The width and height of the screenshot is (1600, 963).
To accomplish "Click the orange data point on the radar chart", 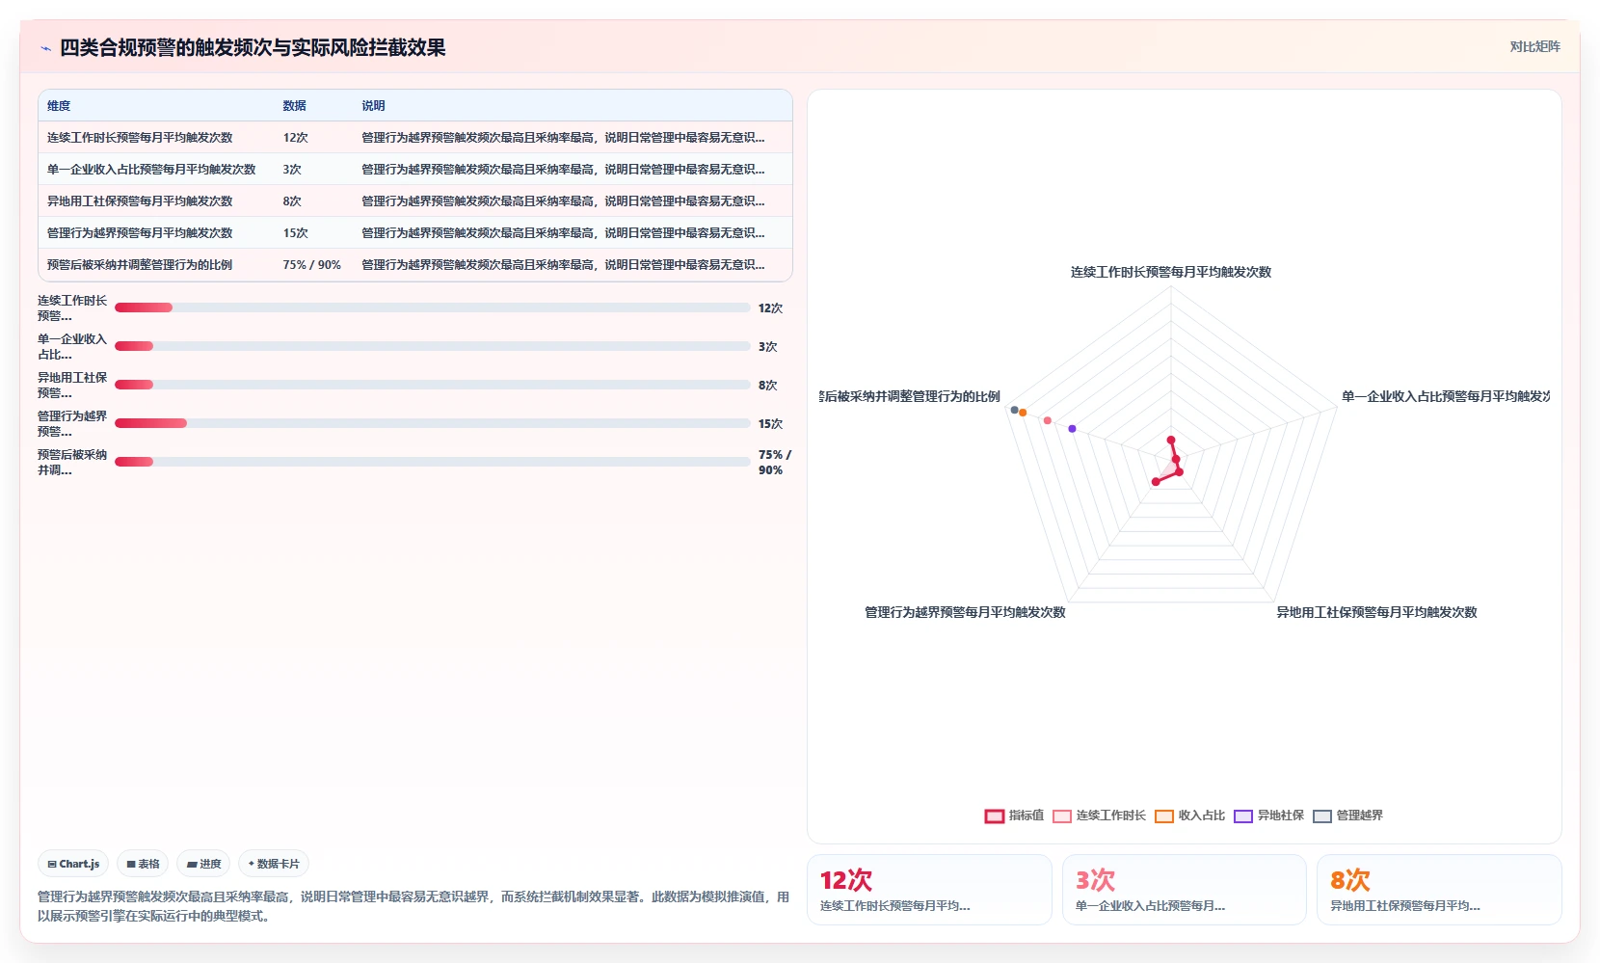I will coord(1023,413).
